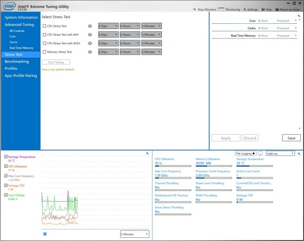The width and height of the screenshot is (304, 241).
Task: Click Report an Issue bug icon
Action: click(x=277, y=9)
